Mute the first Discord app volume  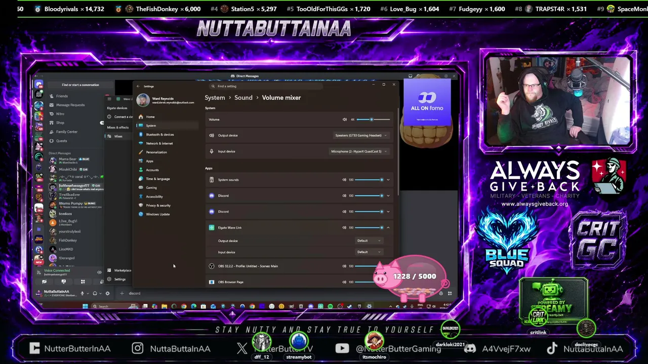coord(344,196)
